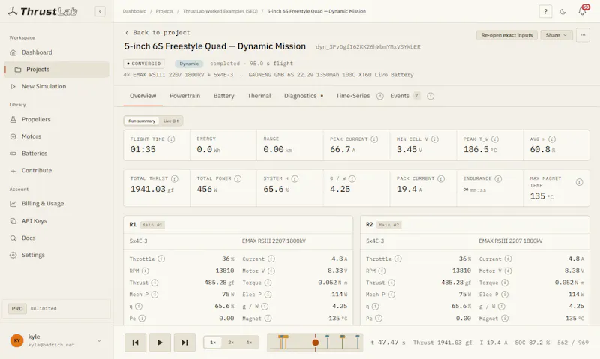
Task: Set playback speed to 1×
Action: (x=213, y=343)
